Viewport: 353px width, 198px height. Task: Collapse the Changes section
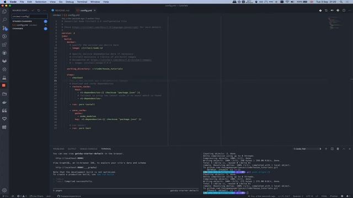pyautogui.click(x=18, y=29)
